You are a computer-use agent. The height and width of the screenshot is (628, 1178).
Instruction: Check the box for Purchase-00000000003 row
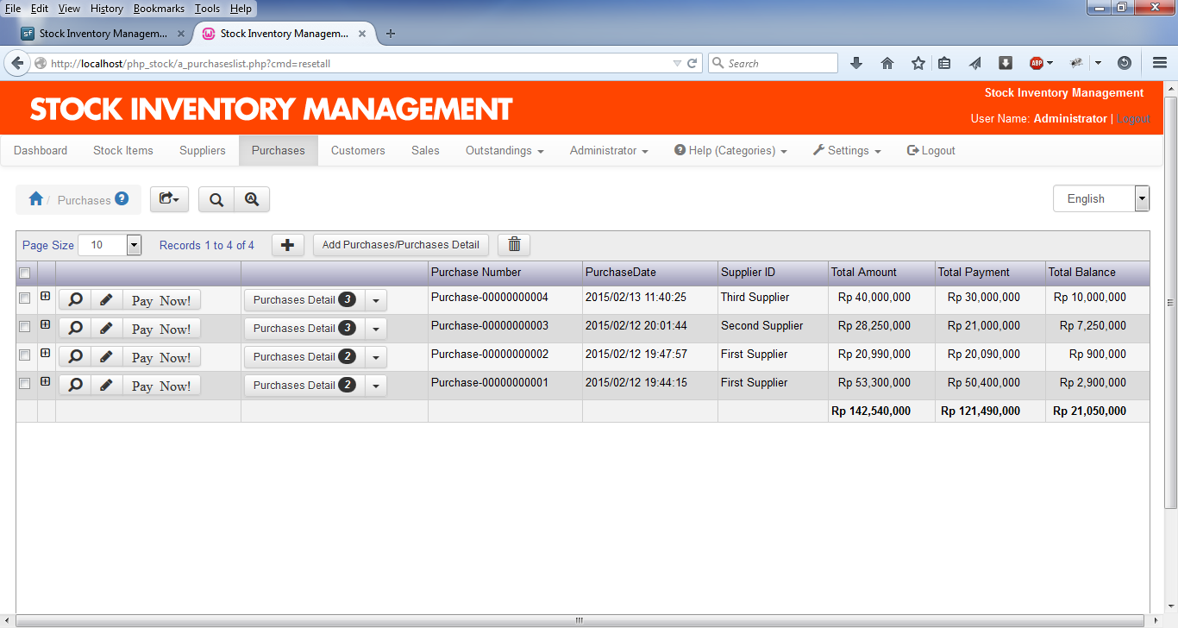(25, 327)
